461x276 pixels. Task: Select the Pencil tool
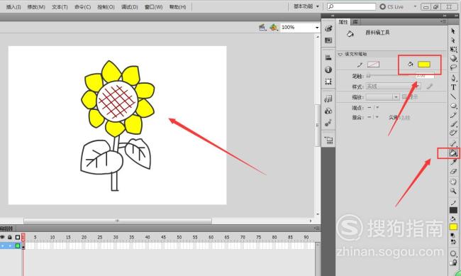(453, 115)
